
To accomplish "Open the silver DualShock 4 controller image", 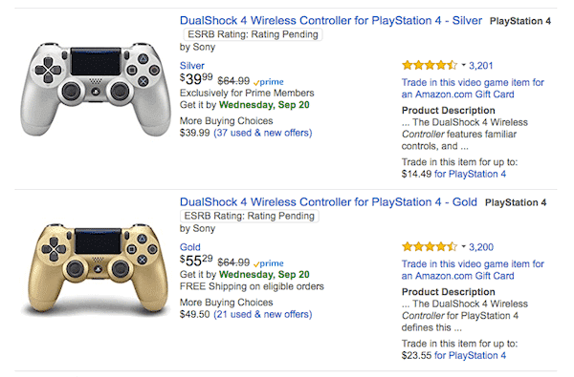I will [95, 89].
